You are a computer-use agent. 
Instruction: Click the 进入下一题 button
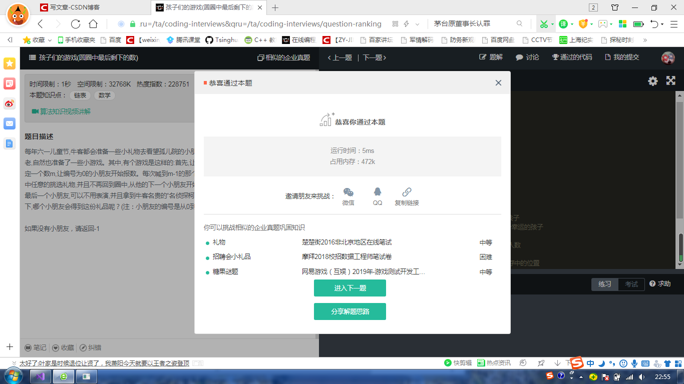(350, 288)
